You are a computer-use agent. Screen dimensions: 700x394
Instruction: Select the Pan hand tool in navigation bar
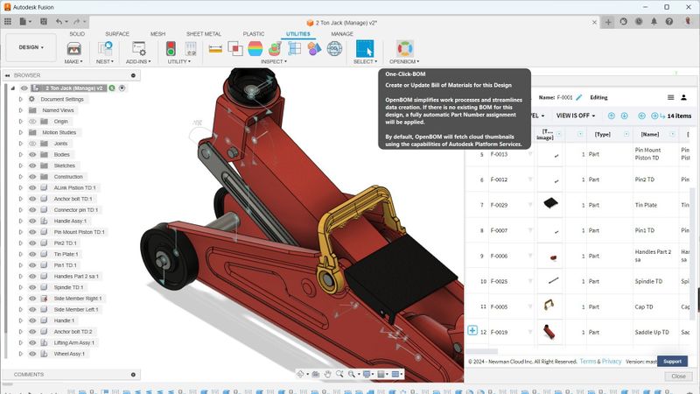[x=327, y=374]
